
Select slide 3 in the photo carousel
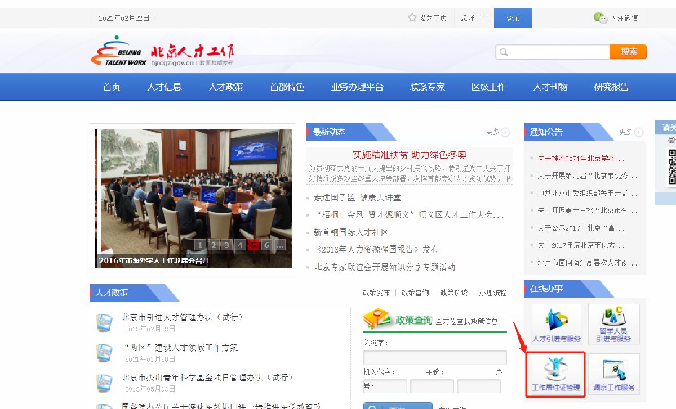227,245
